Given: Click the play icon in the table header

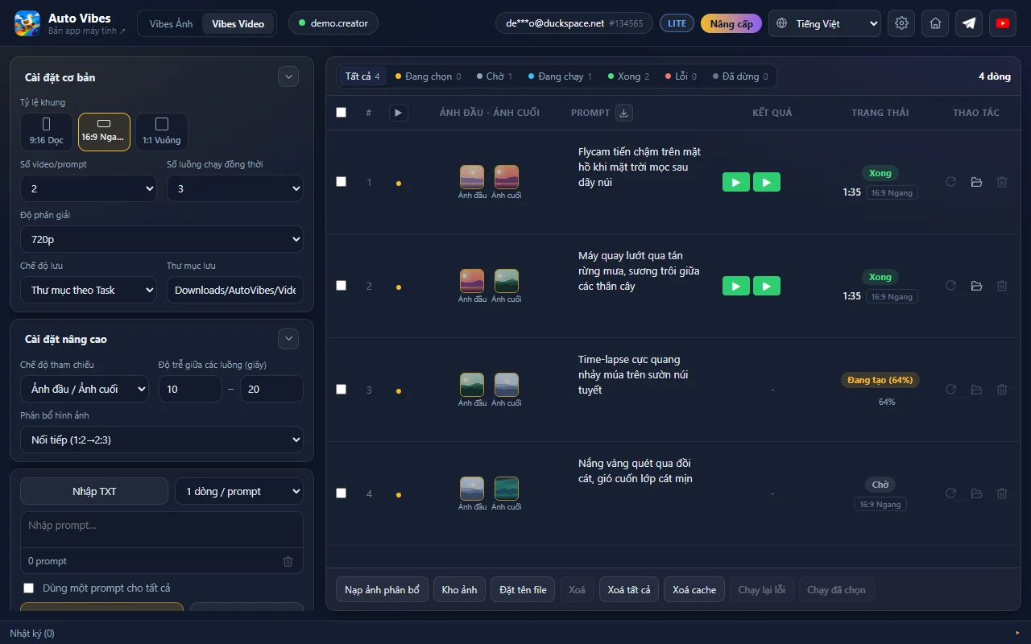Looking at the screenshot, I should pos(398,113).
